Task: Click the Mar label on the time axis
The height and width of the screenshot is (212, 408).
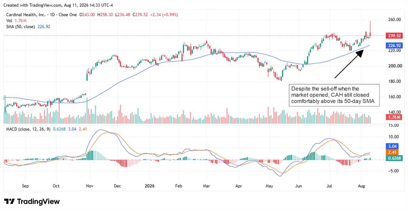Action: pos(207,186)
